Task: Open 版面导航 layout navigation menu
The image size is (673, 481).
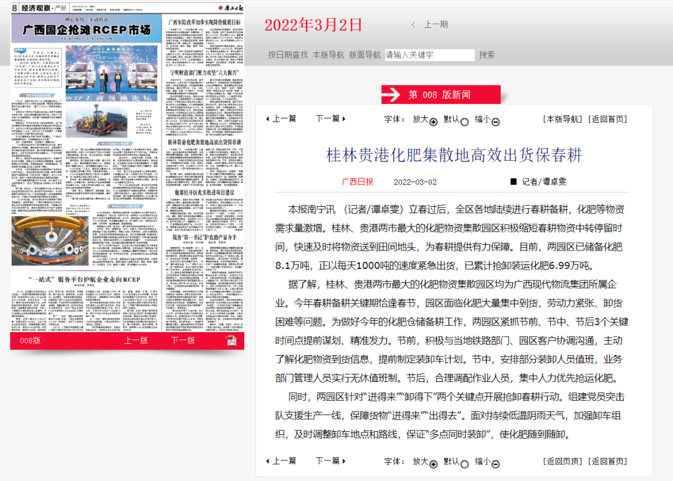Action: [365, 55]
